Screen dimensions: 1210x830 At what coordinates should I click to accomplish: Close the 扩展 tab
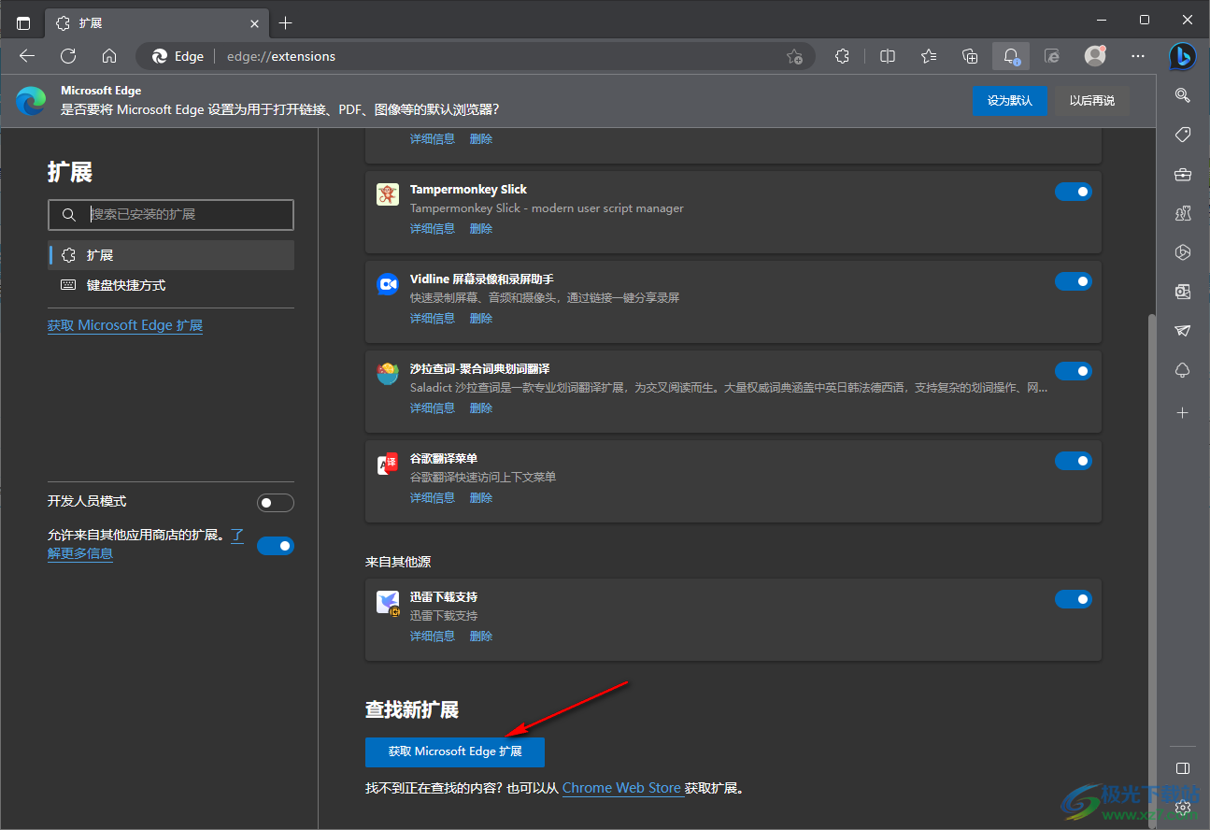[x=254, y=23]
